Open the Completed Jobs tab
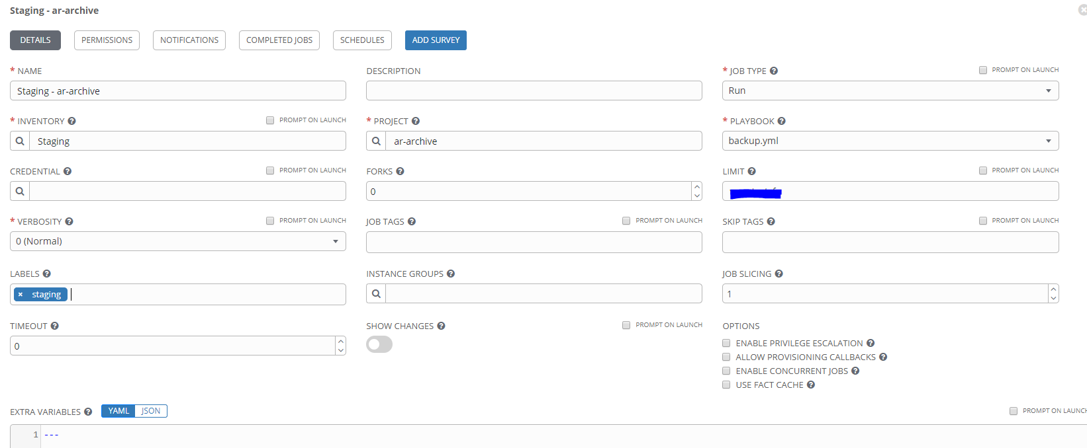The height and width of the screenshot is (448, 1087). click(279, 40)
